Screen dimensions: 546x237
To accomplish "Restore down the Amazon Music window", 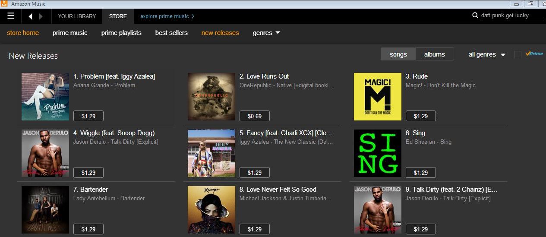I will click(x=530, y=4).
